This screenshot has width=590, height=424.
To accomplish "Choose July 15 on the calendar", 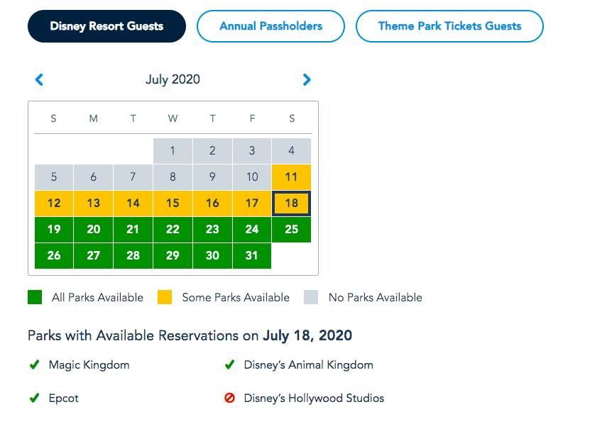I will point(173,203).
